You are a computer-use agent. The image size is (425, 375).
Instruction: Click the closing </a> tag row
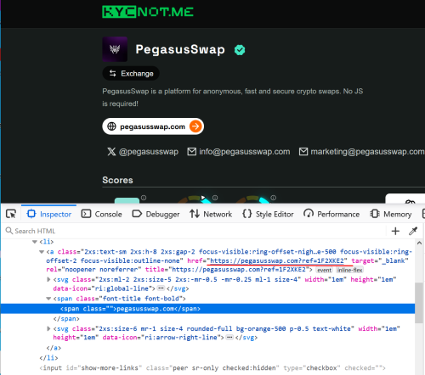(x=54, y=348)
